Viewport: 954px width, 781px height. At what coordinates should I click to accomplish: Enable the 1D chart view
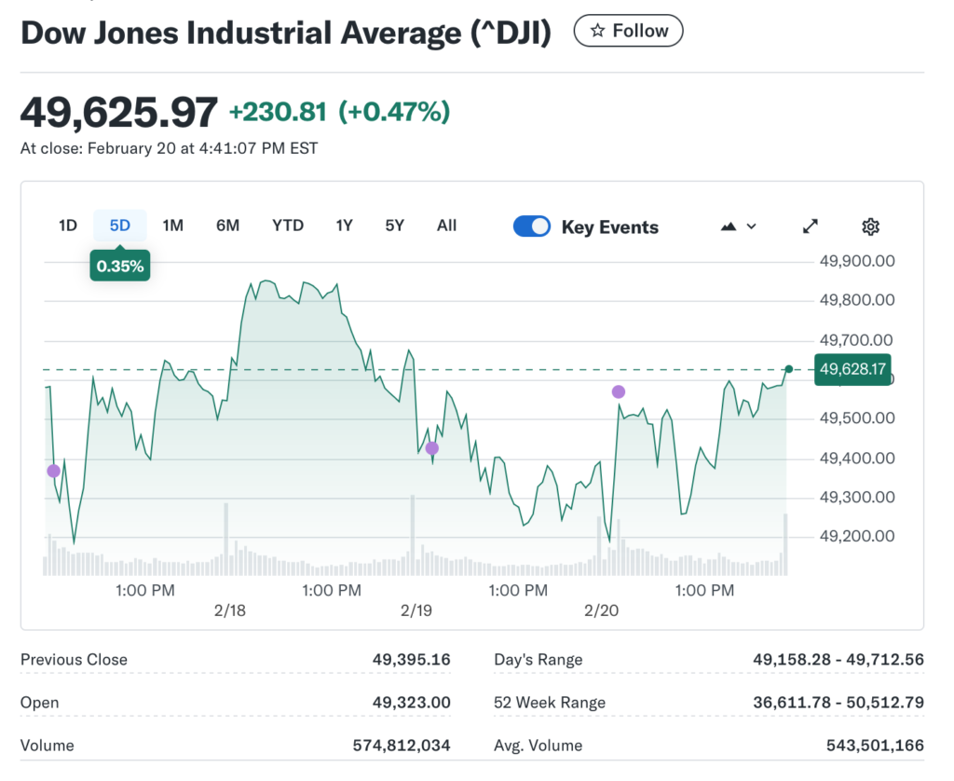point(67,226)
